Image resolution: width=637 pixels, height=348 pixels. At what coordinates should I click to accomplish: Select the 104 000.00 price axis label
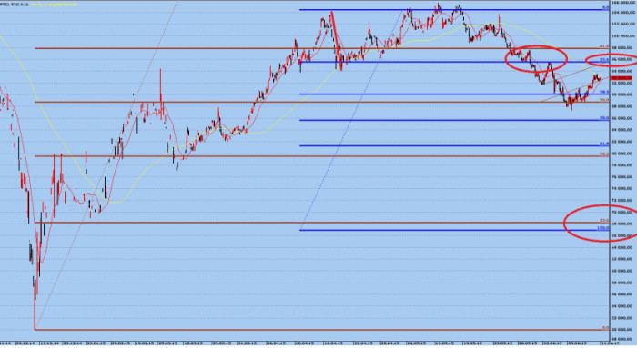click(x=623, y=12)
